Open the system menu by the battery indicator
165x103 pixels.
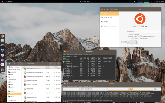162,1
